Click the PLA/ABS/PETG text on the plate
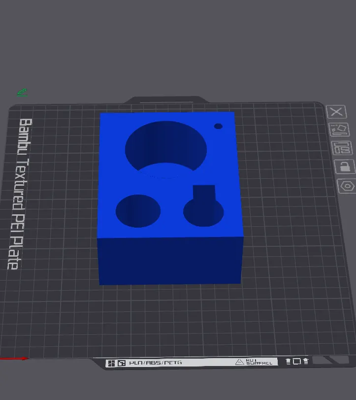 click(155, 363)
